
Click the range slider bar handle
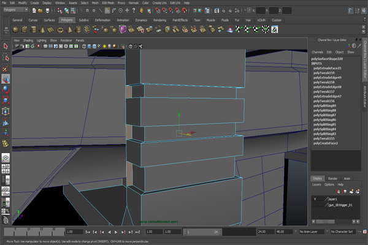coord(202,232)
